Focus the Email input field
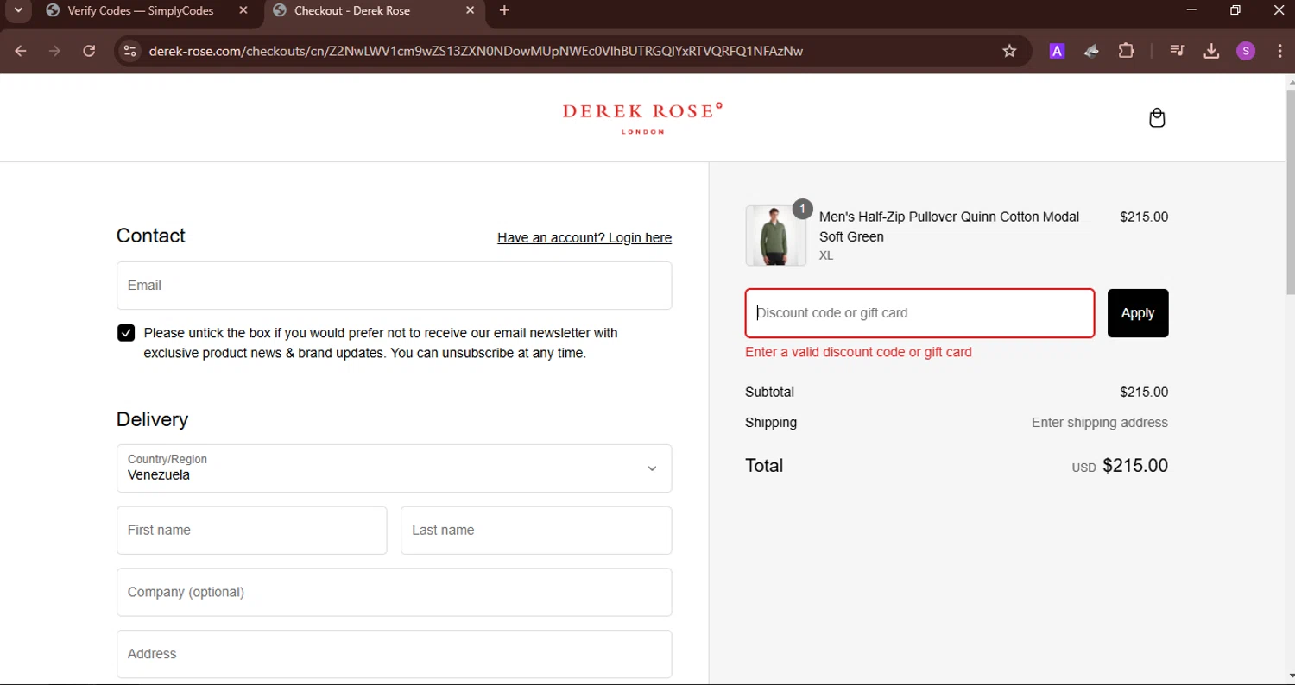This screenshot has height=685, width=1295. tap(395, 286)
